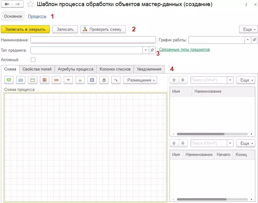Open Еще menu of lower right table
The image size is (258, 203).
(246, 143)
